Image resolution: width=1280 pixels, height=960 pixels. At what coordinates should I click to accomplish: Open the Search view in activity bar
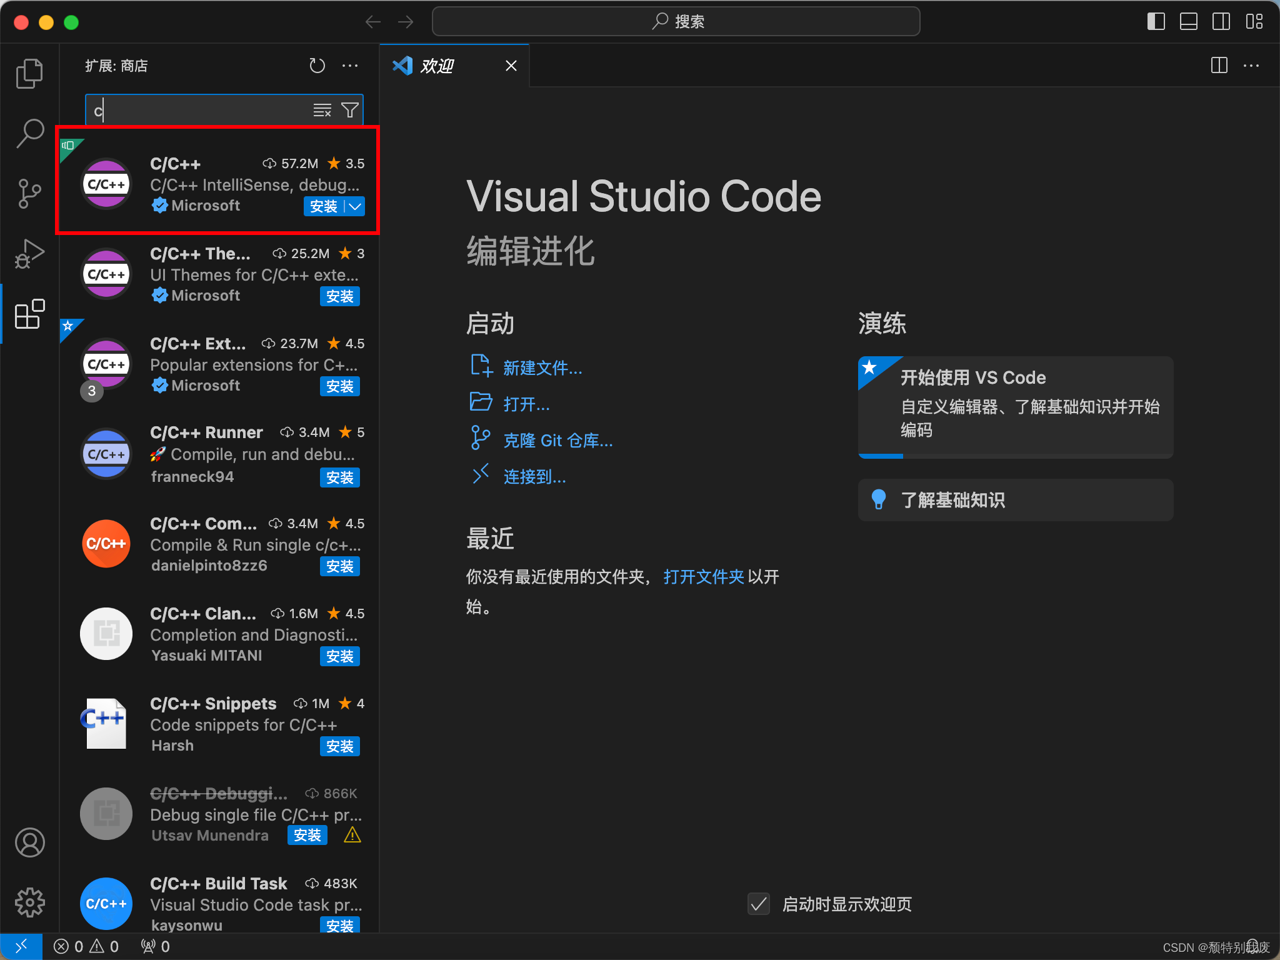(29, 133)
